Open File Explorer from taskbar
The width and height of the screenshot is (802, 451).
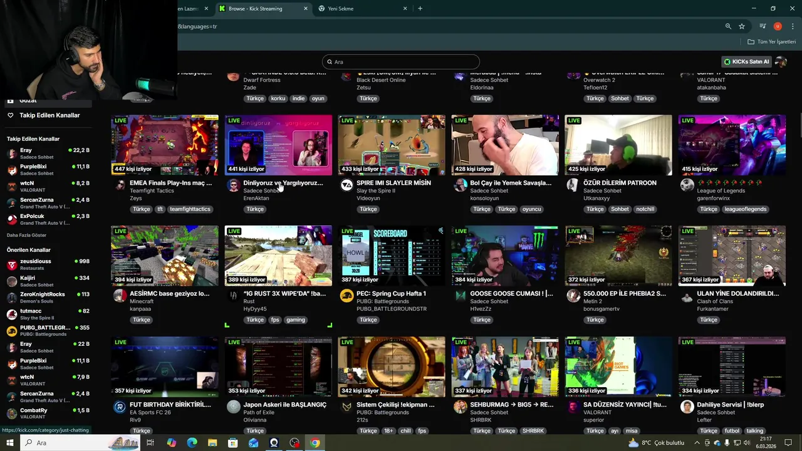(212, 443)
